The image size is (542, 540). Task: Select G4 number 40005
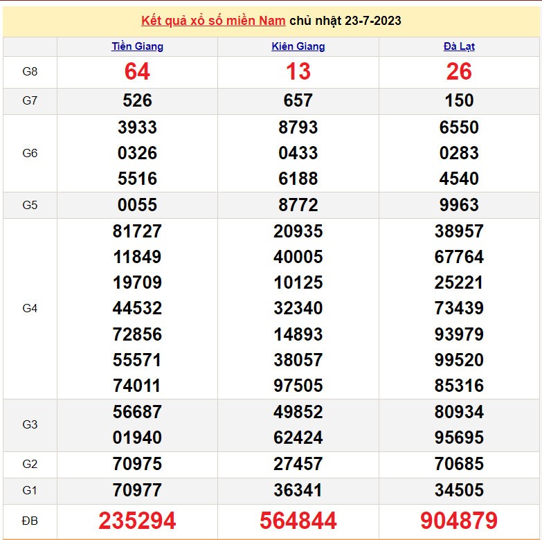298,257
